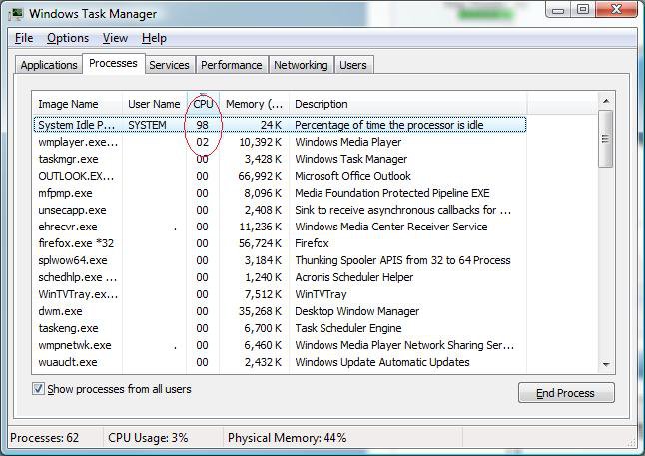Click the Acronis Scheduler Helper description
Viewport: 645px width, 456px height.
click(x=353, y=277)
